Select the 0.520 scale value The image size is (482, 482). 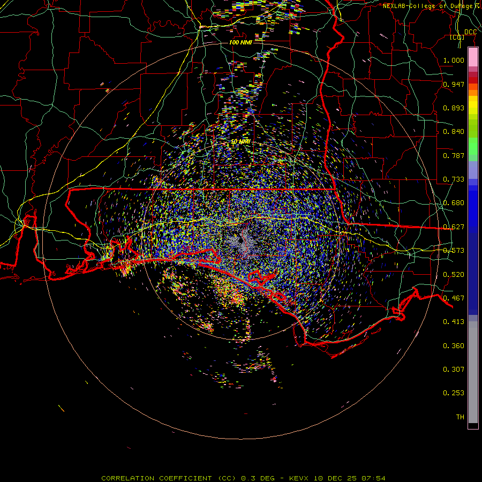point(454,275)
